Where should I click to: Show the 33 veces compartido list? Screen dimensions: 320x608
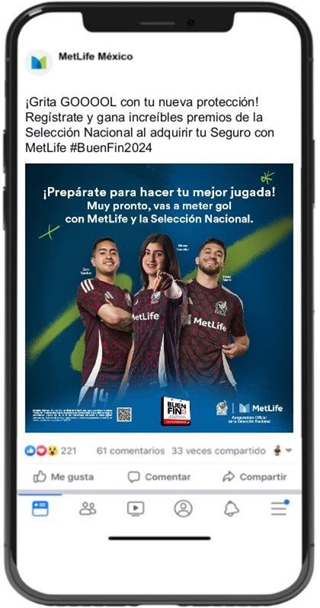(x=219, y=451)
